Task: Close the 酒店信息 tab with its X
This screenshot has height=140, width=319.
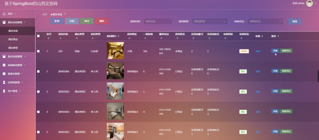Action: tap(65, 14)
